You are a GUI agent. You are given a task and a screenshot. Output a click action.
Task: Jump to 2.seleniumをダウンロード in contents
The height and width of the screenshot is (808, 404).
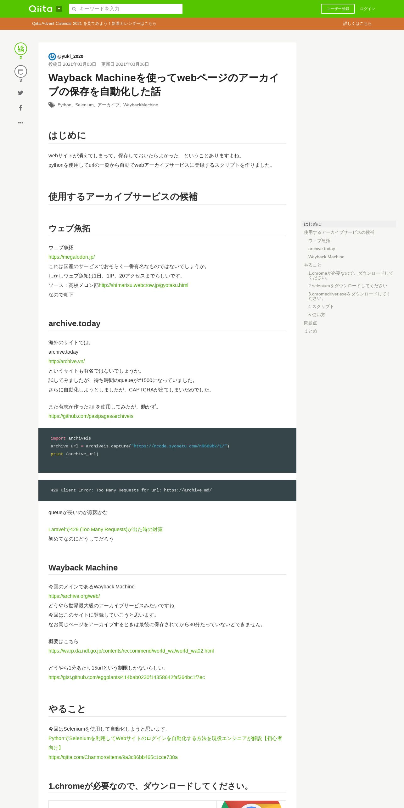[x=348, y=286]
